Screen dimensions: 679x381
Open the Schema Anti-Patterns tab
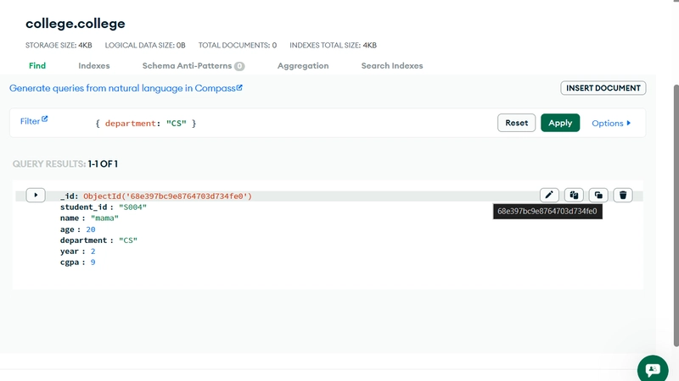click(x=193, y=65)
